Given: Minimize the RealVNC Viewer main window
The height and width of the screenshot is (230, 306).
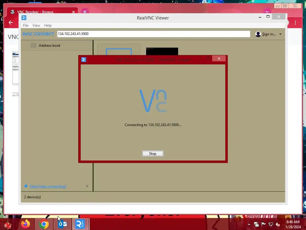Looking at the screenshot, I should 260,17.
